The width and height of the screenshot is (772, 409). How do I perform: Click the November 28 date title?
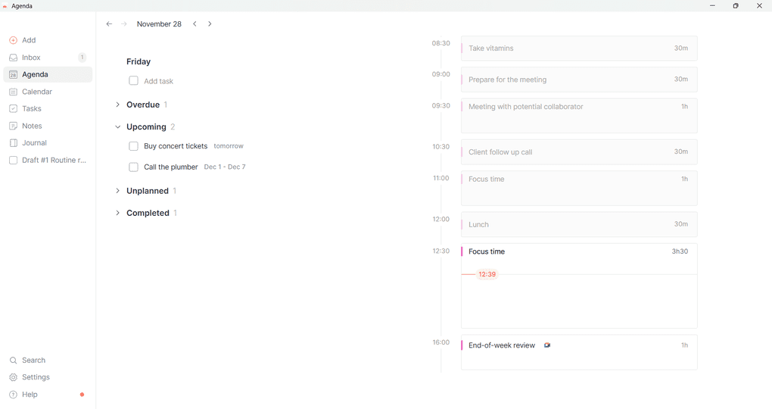(x=159, y=24)
